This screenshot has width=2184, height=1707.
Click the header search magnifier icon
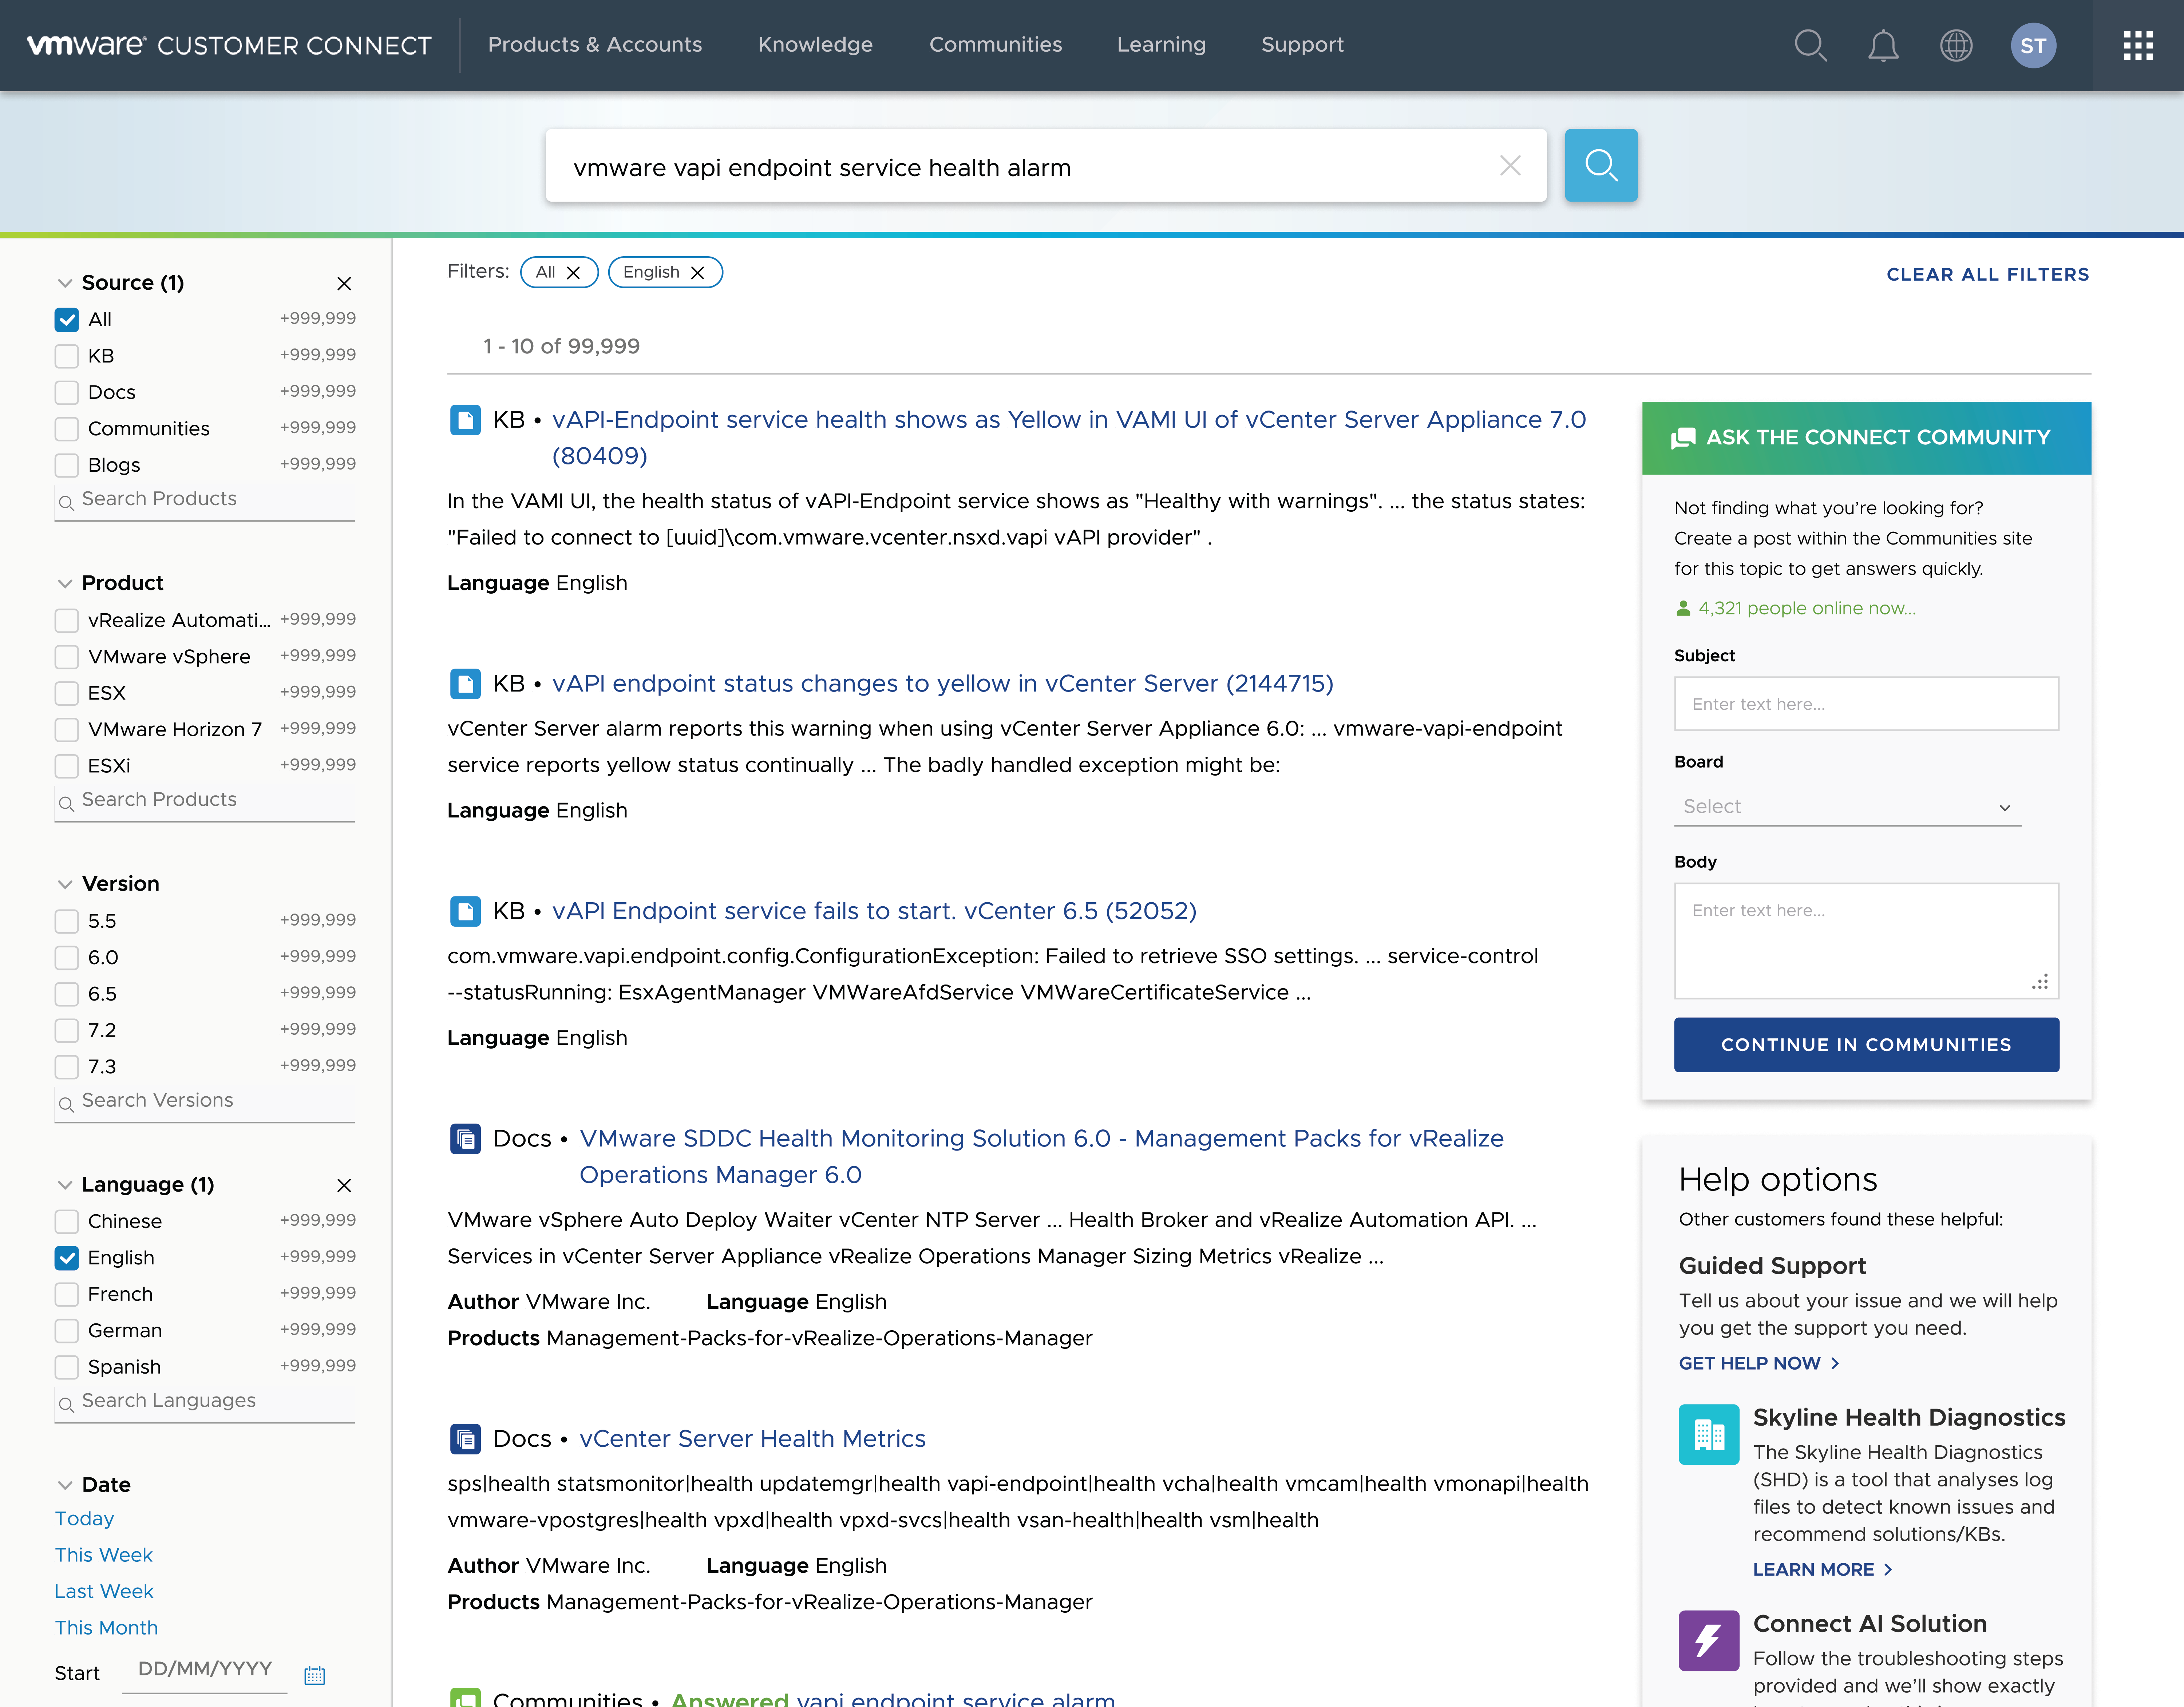click(x=1810, y=45)
